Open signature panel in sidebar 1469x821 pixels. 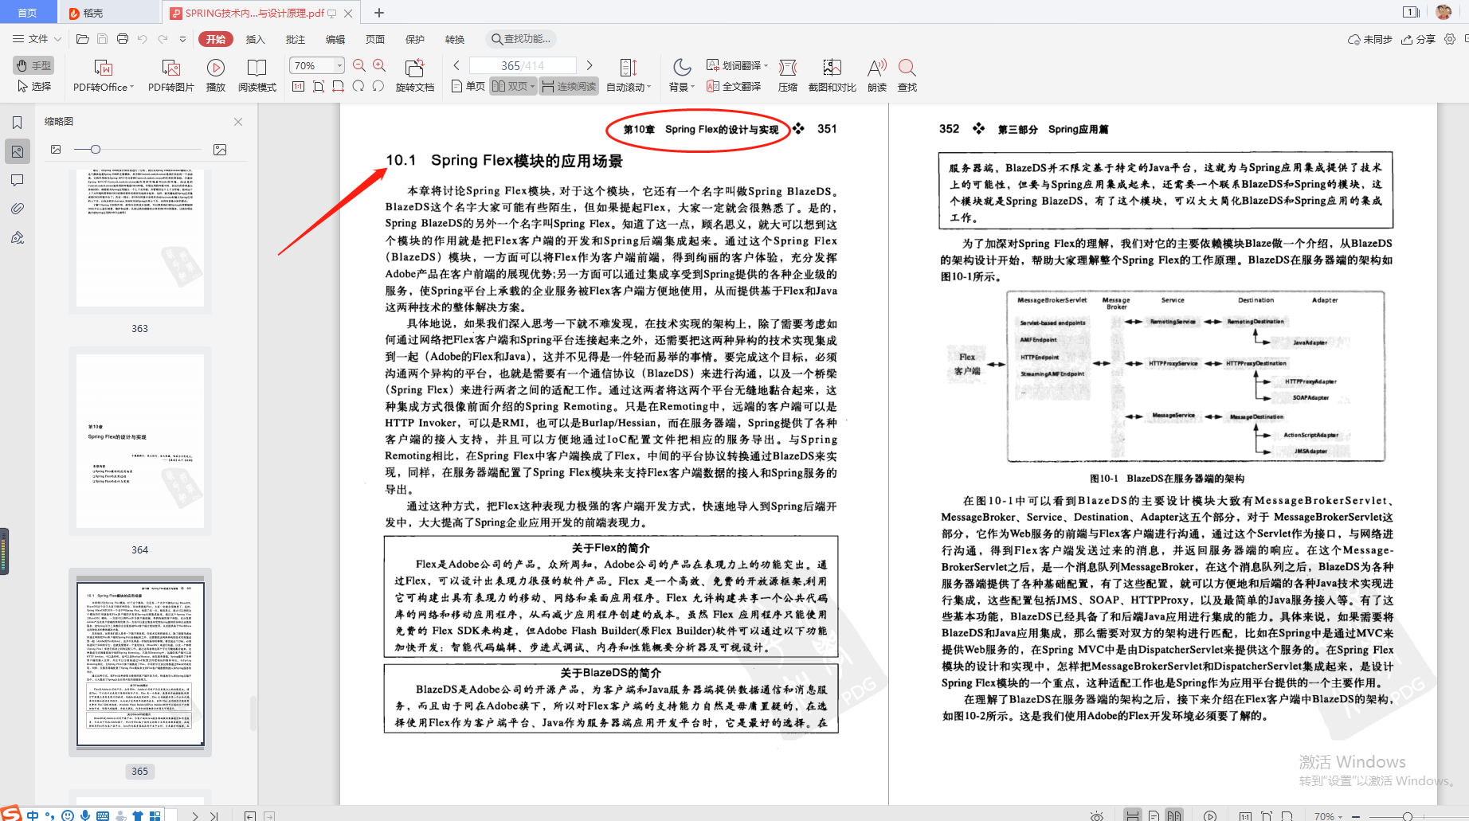tap(17, 237)
